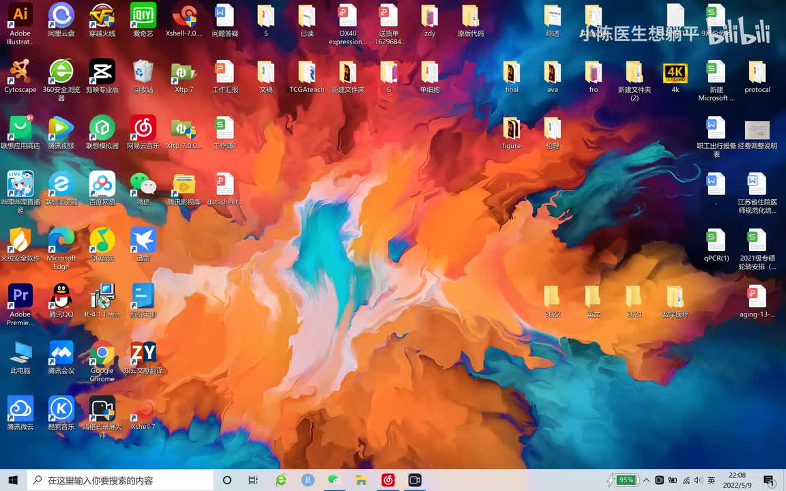Select the 回收站 recycle bin

pyautogui.click(x=143, y=76)
